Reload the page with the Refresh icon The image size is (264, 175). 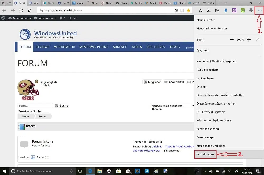[x=21, y=11]
